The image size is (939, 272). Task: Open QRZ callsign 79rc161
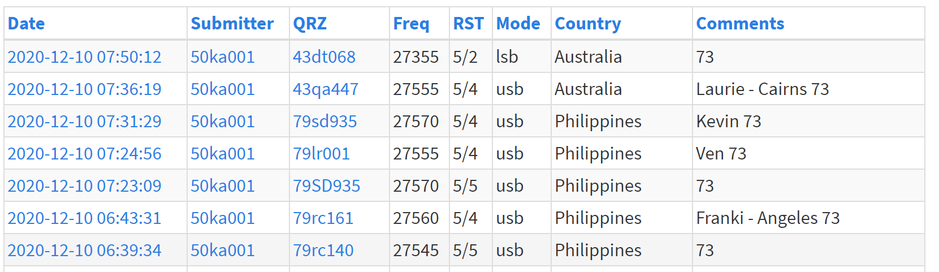(x=323, y=218)
